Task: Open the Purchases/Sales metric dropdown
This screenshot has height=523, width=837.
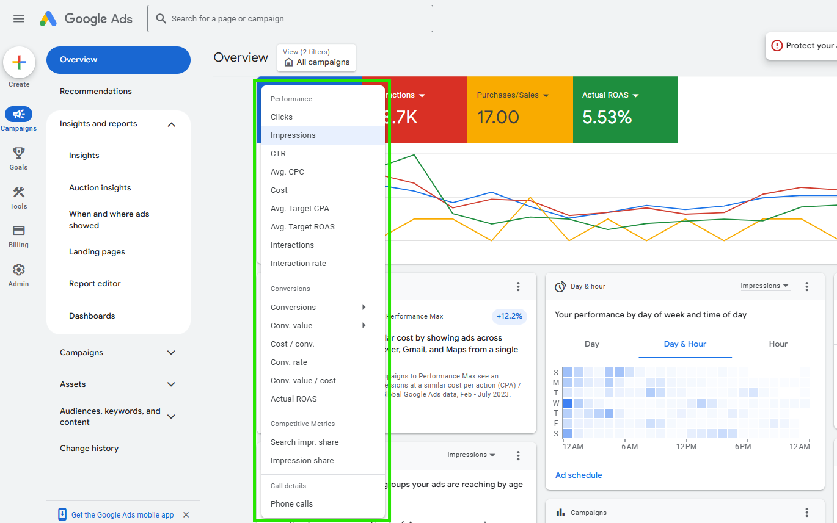Action: click(x=546, y=95)
